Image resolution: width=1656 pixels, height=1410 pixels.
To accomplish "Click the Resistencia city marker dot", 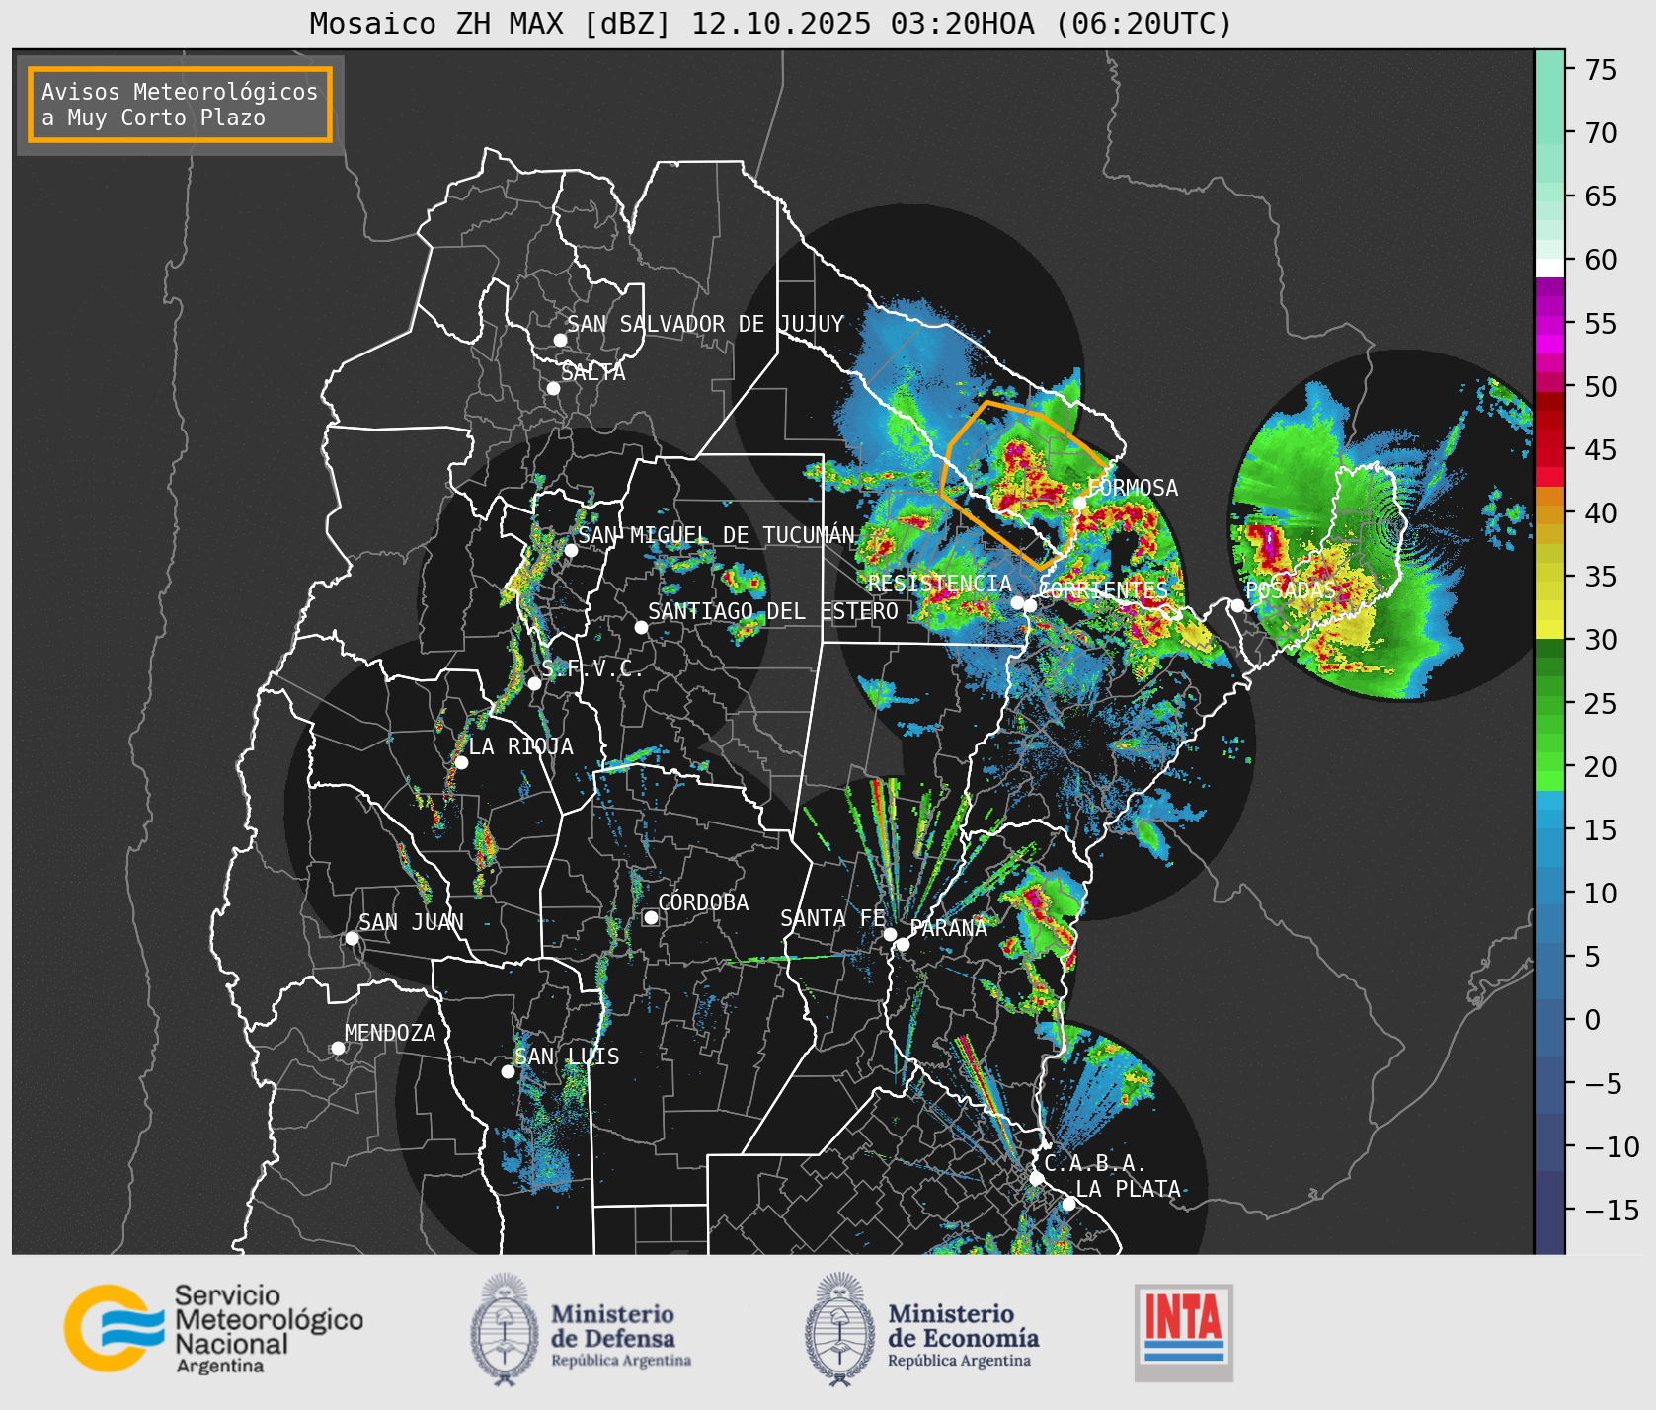I will [x=1017, y=602].
